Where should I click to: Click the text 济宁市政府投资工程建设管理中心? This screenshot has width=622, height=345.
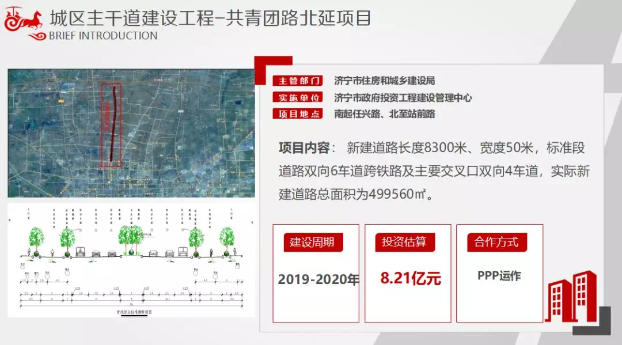click(x=403, y=97)
